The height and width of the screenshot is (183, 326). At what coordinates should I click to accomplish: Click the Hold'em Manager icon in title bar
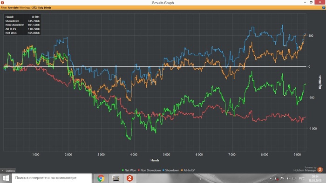[x=2, y=2]
